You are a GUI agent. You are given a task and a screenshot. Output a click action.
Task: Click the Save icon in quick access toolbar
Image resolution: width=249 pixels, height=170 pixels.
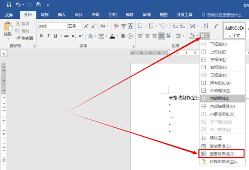pyautogui.click(x=9, y=5)
